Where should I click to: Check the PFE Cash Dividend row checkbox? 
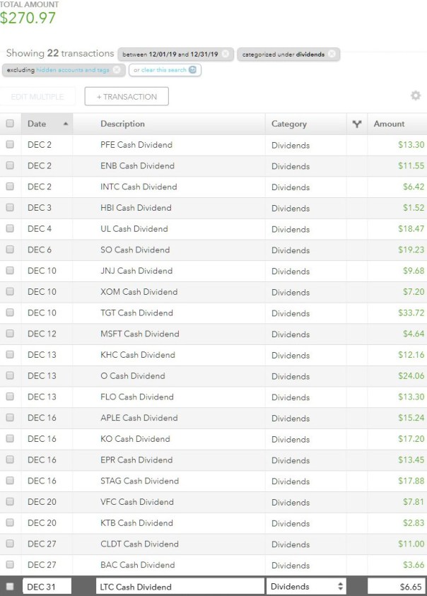coord(10,145)
